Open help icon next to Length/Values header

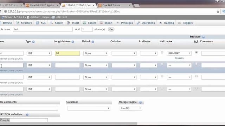[x=73, y=42]
